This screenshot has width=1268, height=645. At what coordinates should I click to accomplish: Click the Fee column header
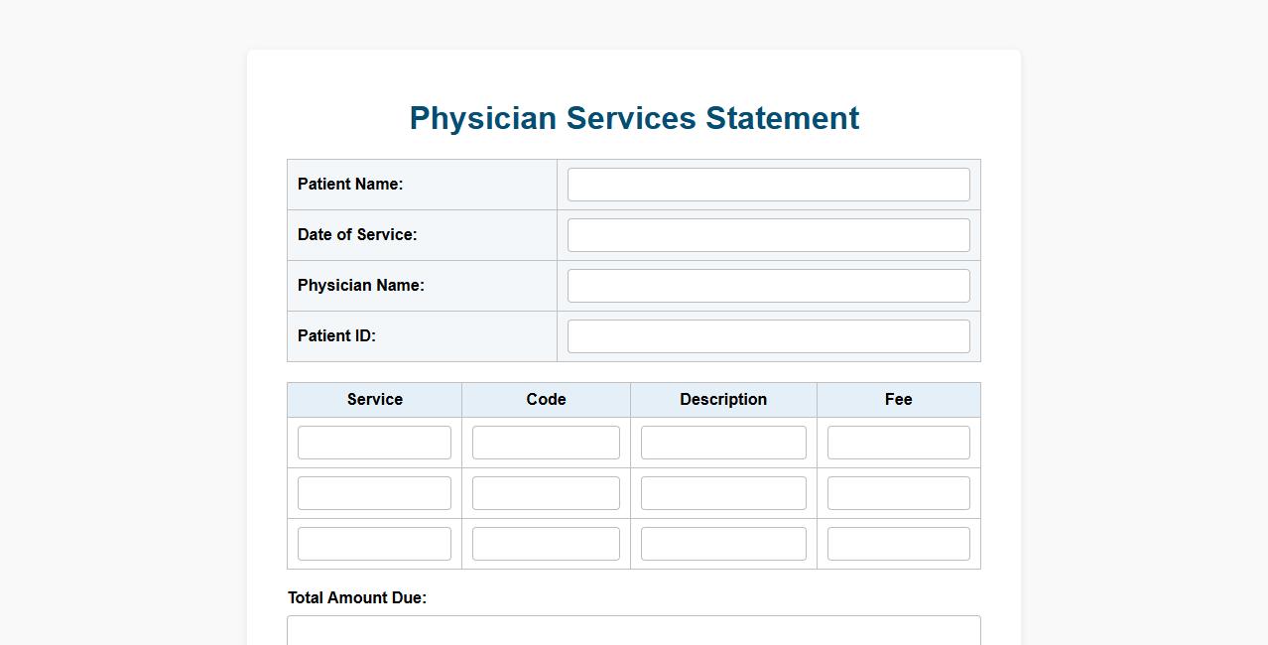(898, 400)
